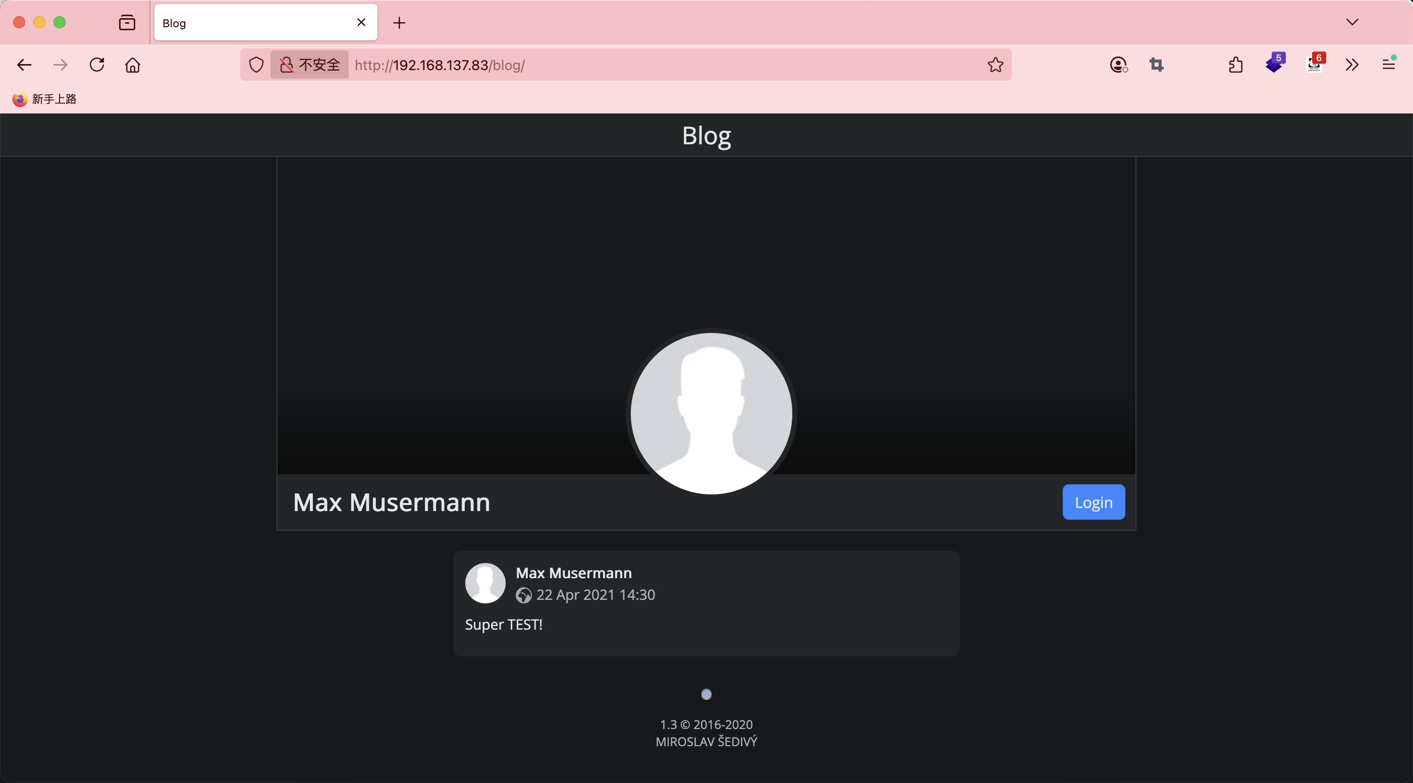
Task: Open the browser home page icon
Action: tap(133, 65)
